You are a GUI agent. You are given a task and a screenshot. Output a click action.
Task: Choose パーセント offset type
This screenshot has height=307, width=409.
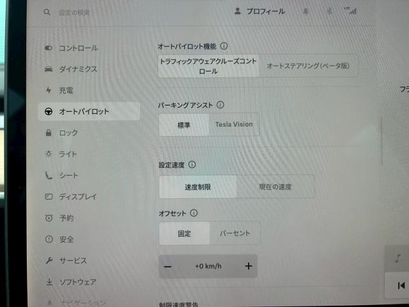(235, 233)
